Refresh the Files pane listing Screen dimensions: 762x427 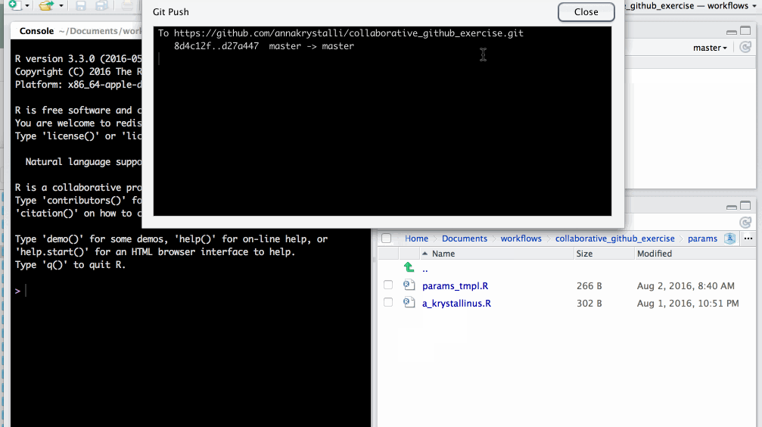pos(745,223)
